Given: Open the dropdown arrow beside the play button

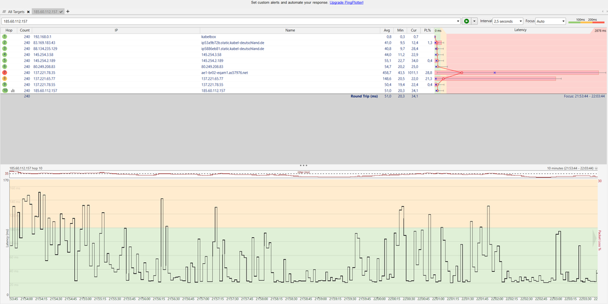Looking at the screenshot, I should 474,21.
